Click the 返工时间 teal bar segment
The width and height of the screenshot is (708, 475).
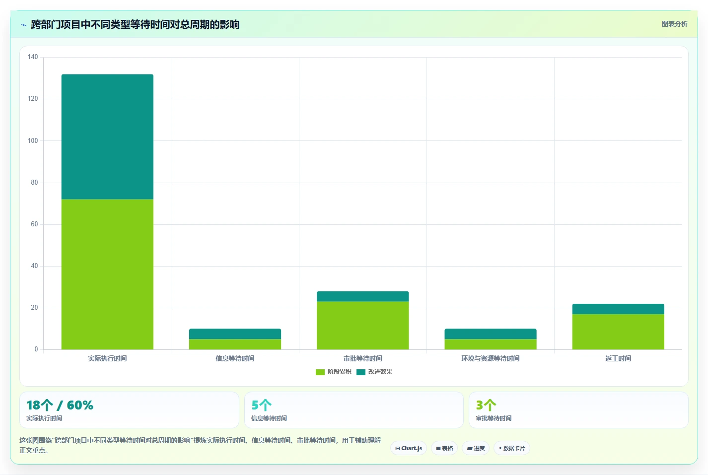[x=618, y=309]
